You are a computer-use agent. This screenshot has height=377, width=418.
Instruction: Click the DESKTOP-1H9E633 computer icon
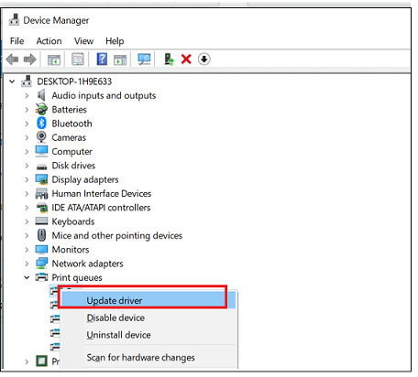click(27, 81)
